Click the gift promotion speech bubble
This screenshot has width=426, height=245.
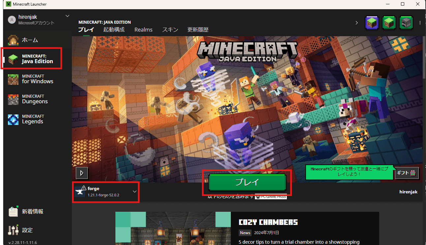(x=349, y=172)
